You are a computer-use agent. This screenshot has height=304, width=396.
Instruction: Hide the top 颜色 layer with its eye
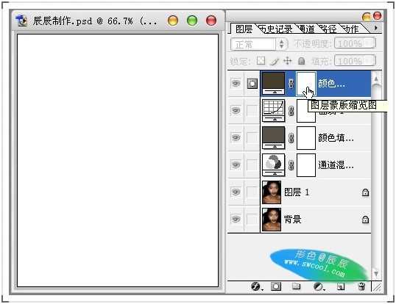tap(236, 83)
